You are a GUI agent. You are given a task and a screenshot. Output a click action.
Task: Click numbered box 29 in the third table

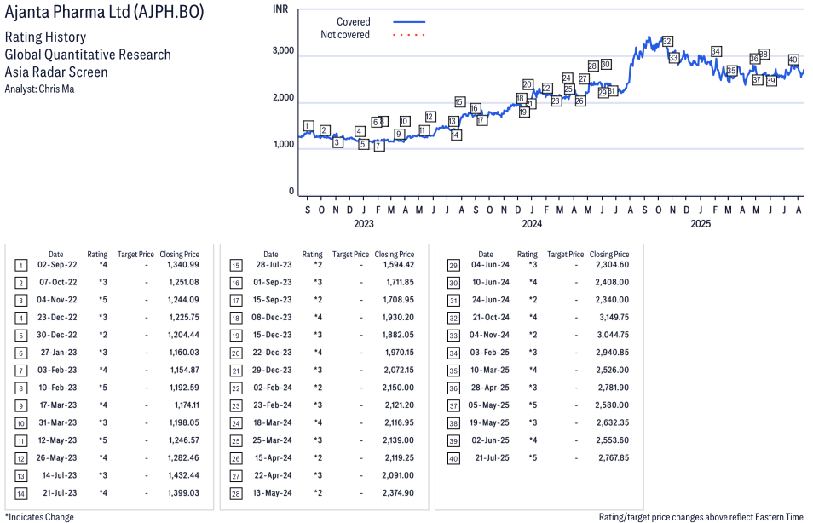click(x=453, y=266)
